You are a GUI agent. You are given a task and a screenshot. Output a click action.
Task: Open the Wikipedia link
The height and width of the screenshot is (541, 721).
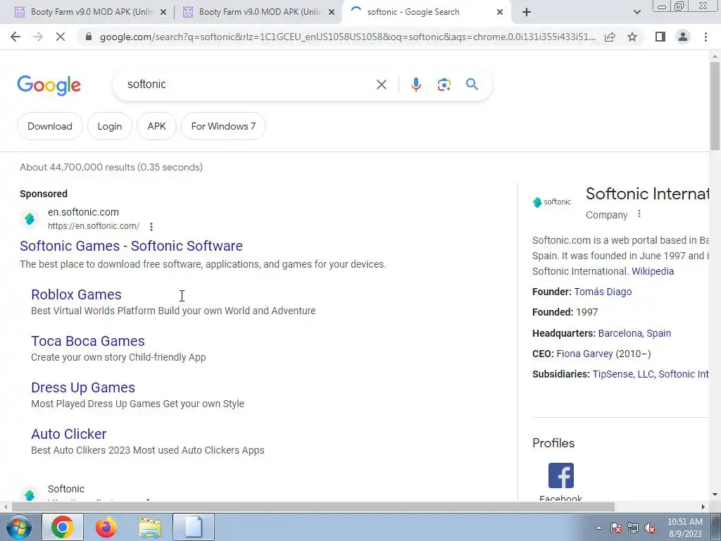tap(653, 271)
